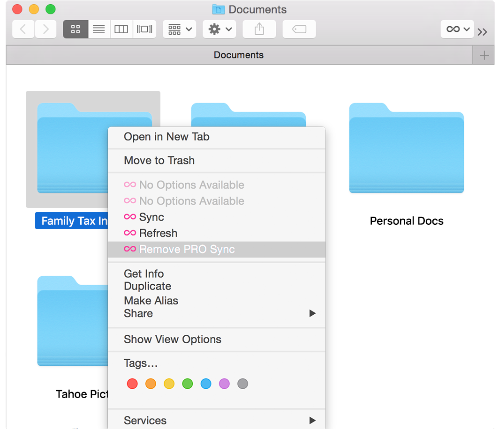Go back using the back arrow
Screen dimensions: 499x429
point(23,29)
